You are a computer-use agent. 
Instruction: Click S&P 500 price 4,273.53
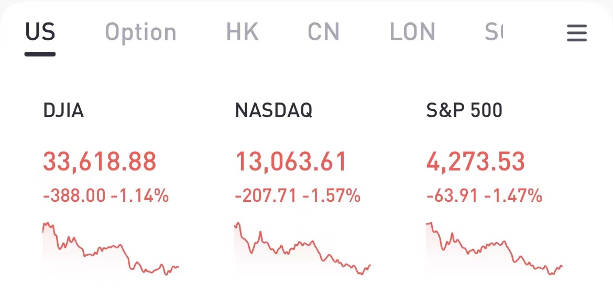[475, 162]
